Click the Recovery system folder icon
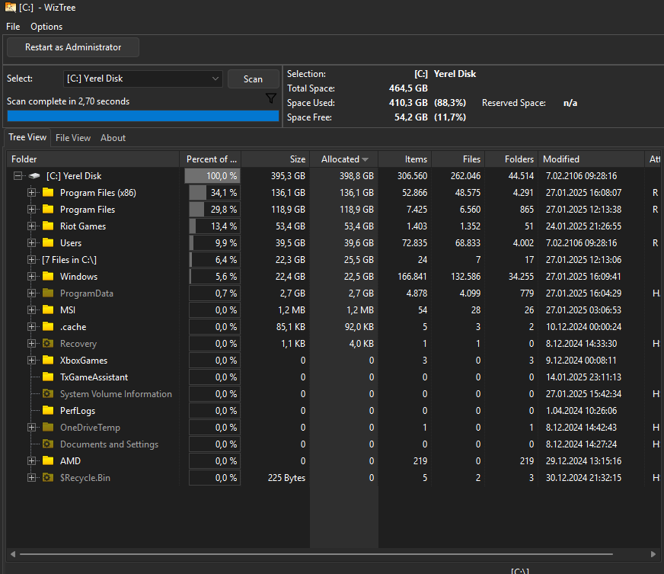Image resolution: width=664 pixels, height=574 pixels. click(x=48, y=343)
